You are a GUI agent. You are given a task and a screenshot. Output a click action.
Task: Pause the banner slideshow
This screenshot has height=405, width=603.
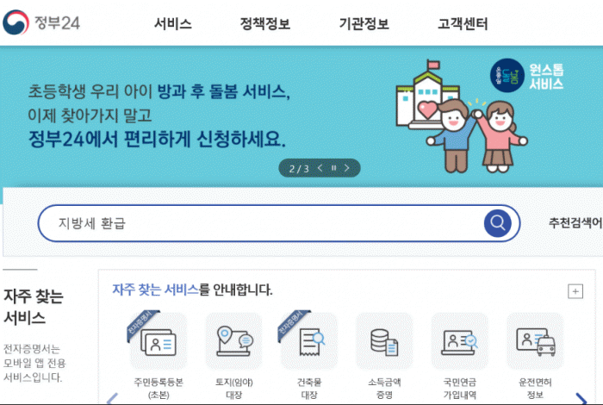(334, 168)
